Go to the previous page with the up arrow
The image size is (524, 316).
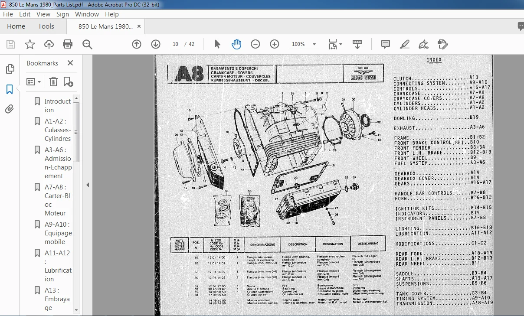pyautogui.click(x=137, y=44)
